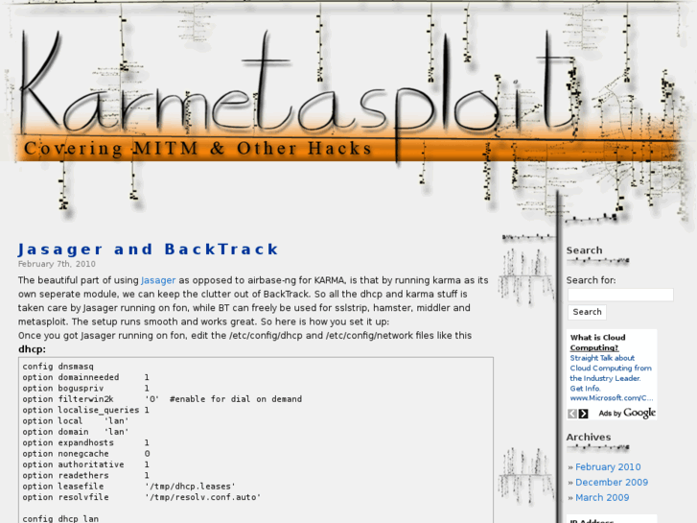
Task: Click the option filterwin2k line in the code block
Action: click(162, 399)
